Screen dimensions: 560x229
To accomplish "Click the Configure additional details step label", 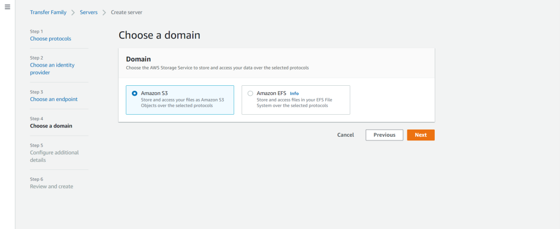I will (x=54, y=156).
